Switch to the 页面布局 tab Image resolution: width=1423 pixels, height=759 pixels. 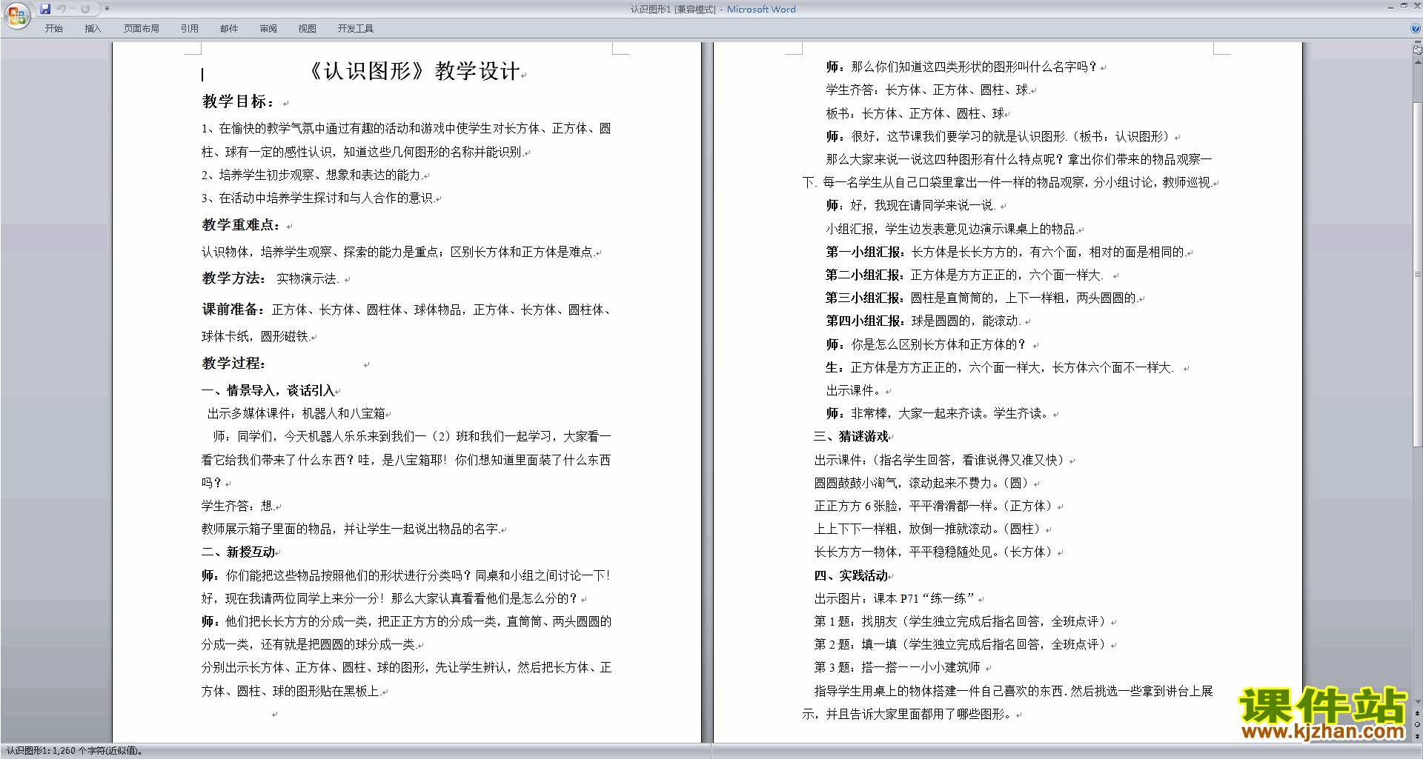click(x=142, y=28)
